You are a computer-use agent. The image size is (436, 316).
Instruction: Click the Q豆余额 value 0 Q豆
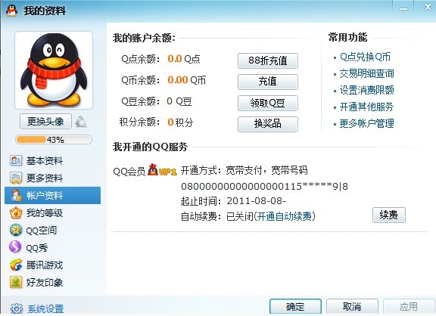tap(179, 101)
